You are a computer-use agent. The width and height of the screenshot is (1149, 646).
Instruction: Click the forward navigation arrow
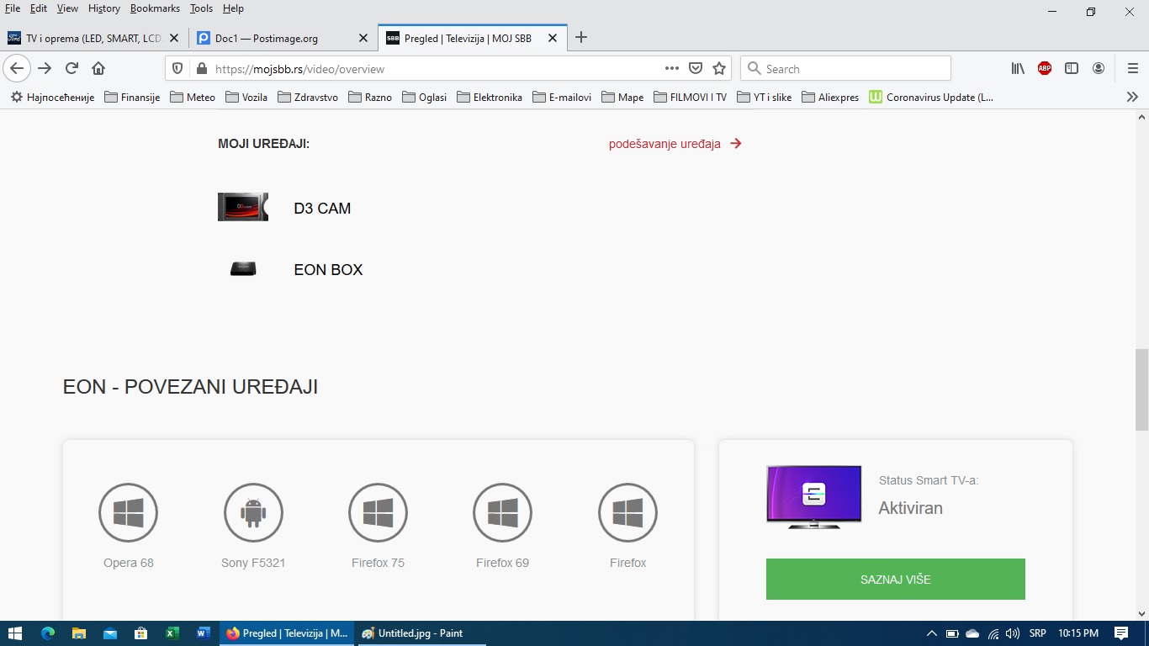45,68
